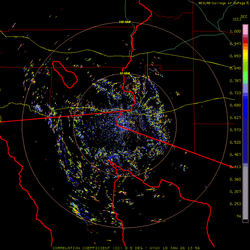Click the 0.520 legend value
Image resolution: width=250 pixels, height=250 pixels.
pyautogui.click(x=235, y=142)
